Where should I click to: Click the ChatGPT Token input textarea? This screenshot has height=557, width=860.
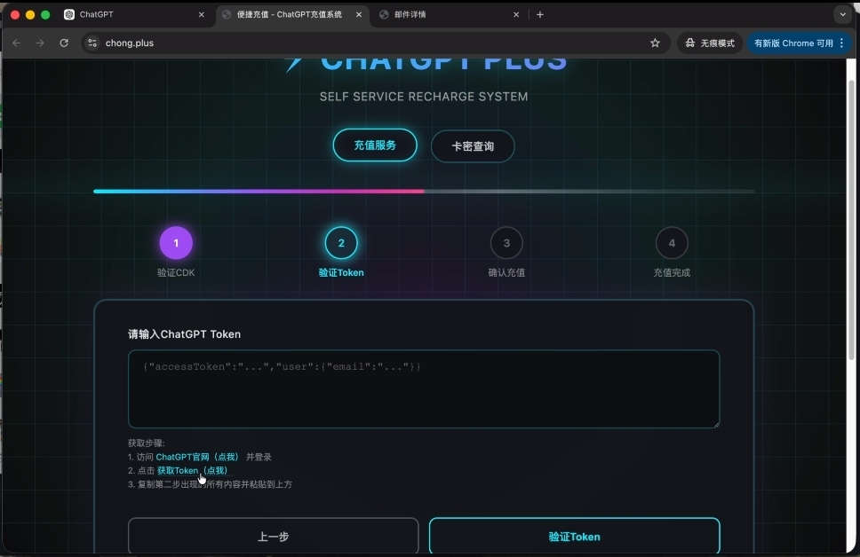[423, 388]
